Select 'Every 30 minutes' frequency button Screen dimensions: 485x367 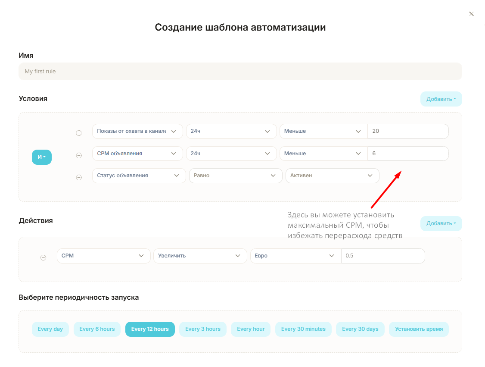[x=303, y=329]
